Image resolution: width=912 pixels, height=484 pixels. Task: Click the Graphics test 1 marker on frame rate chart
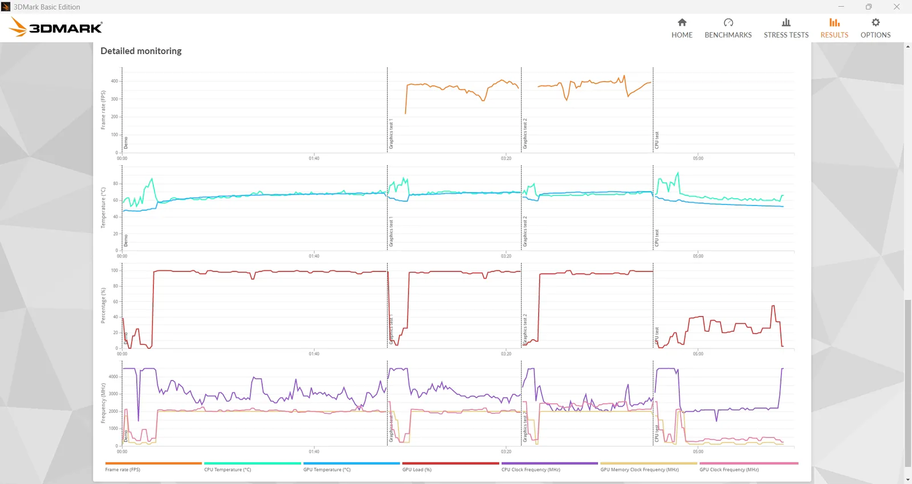[x=391, y=134]
